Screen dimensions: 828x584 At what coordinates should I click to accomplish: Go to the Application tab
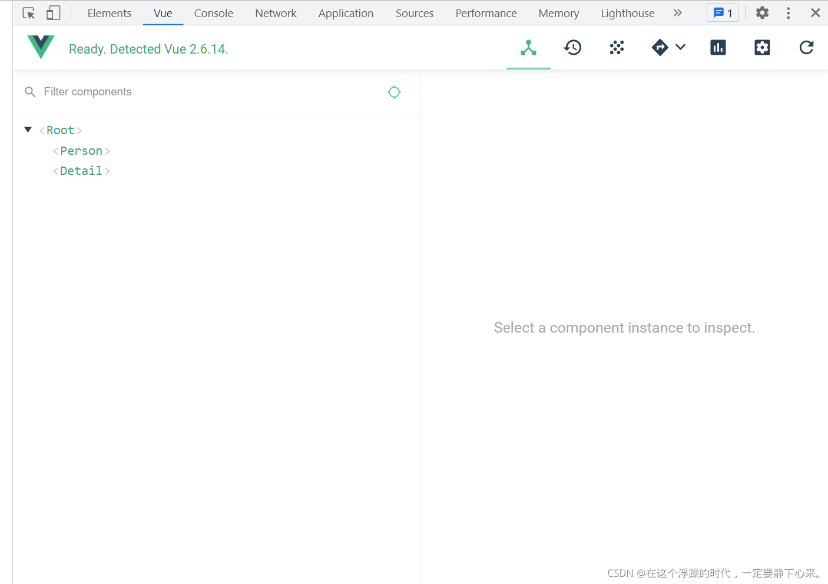[346, 13]
